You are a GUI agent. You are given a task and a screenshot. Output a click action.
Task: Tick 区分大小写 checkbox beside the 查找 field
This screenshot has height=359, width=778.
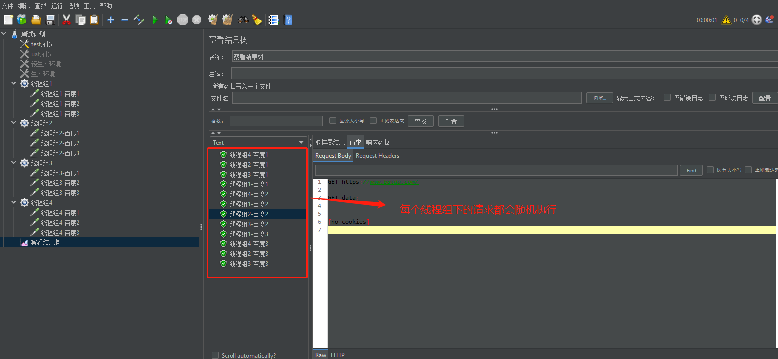tap(333, 120)
